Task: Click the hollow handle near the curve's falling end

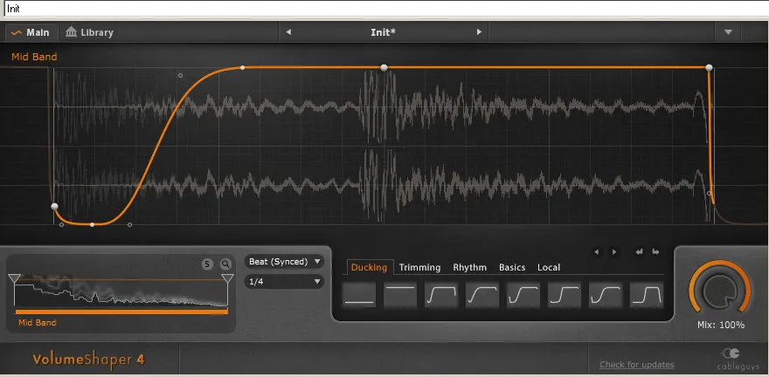Action: (710, 194)
